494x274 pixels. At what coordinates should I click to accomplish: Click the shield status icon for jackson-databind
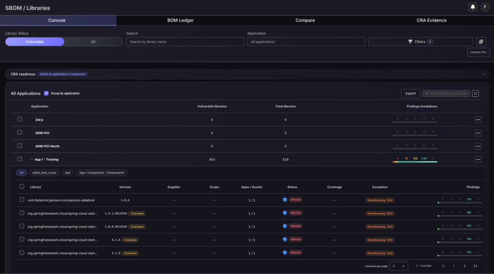(285, 199)
